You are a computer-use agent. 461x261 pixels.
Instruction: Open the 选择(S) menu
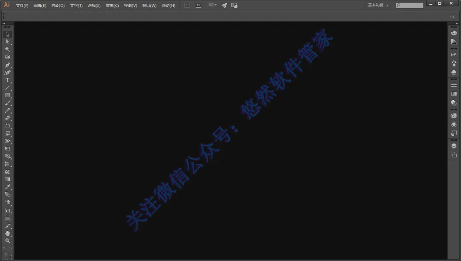pyautogui.click(x=94, y=6)
